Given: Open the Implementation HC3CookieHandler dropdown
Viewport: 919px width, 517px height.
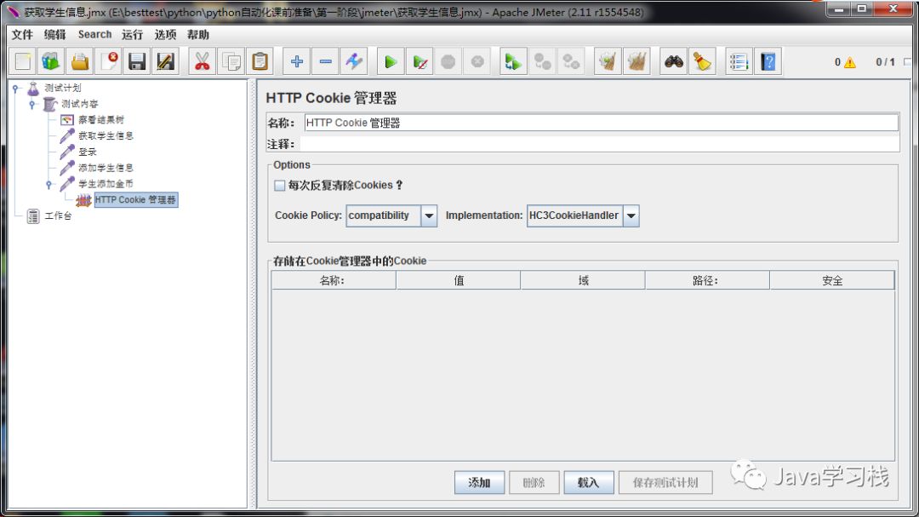Looking at the screenshot, I should click(631, 216).
